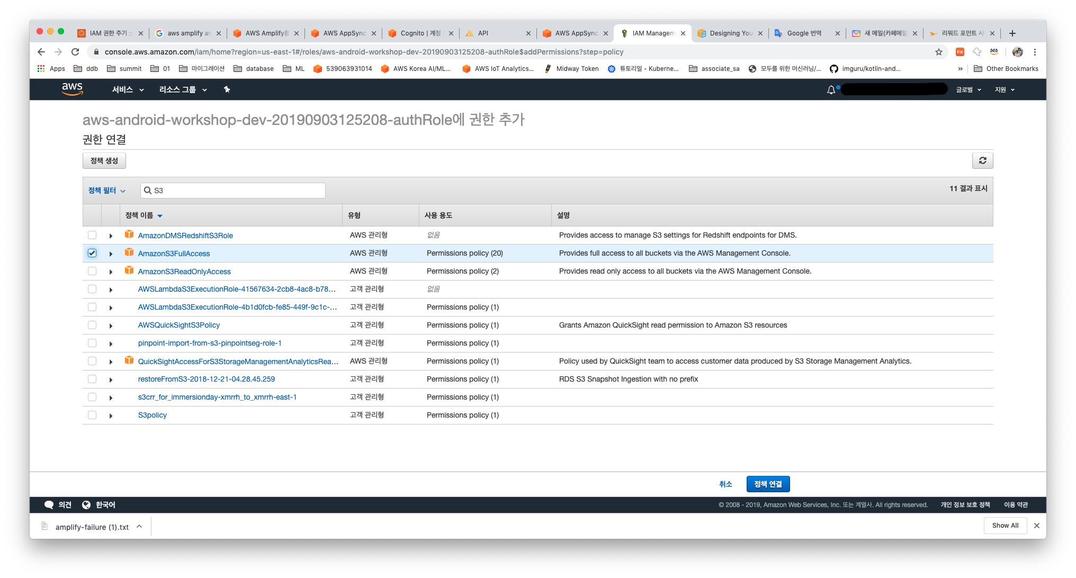Image resolution: width=1076 pixels, height=578 pixels.
Task: Tick the pinpoint-import-from-s3 policy checkbox
Action: [x=92, y=343]
